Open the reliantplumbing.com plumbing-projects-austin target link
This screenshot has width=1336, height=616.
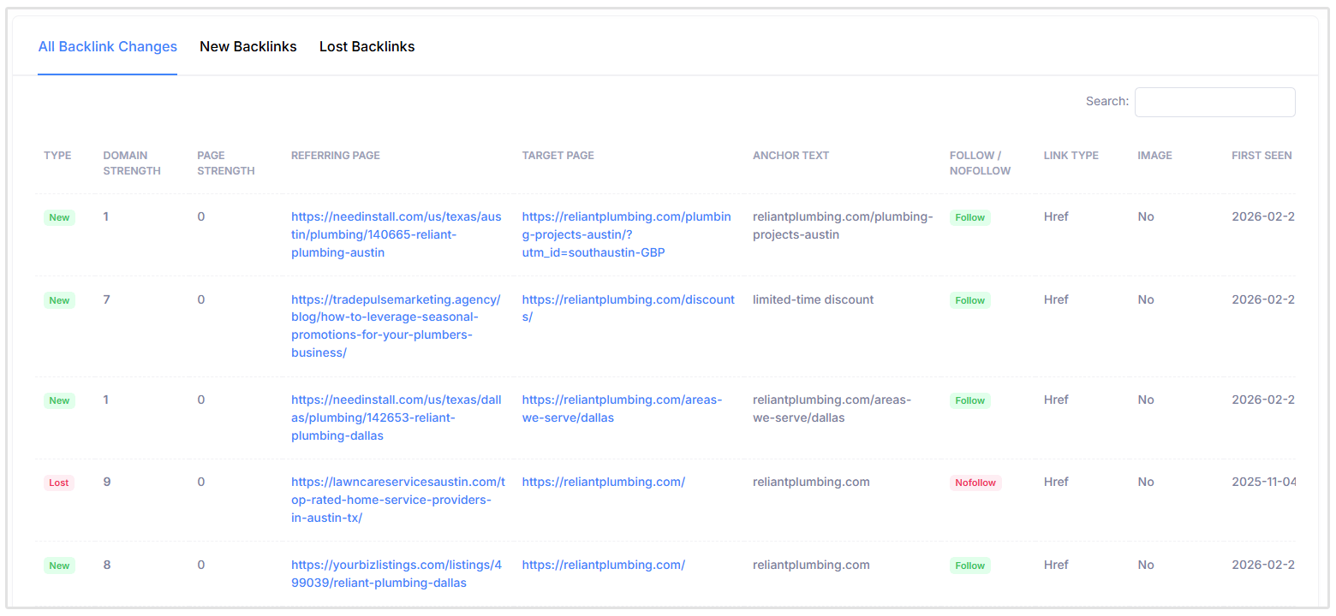pyautogui.click(x=626, y=234)
